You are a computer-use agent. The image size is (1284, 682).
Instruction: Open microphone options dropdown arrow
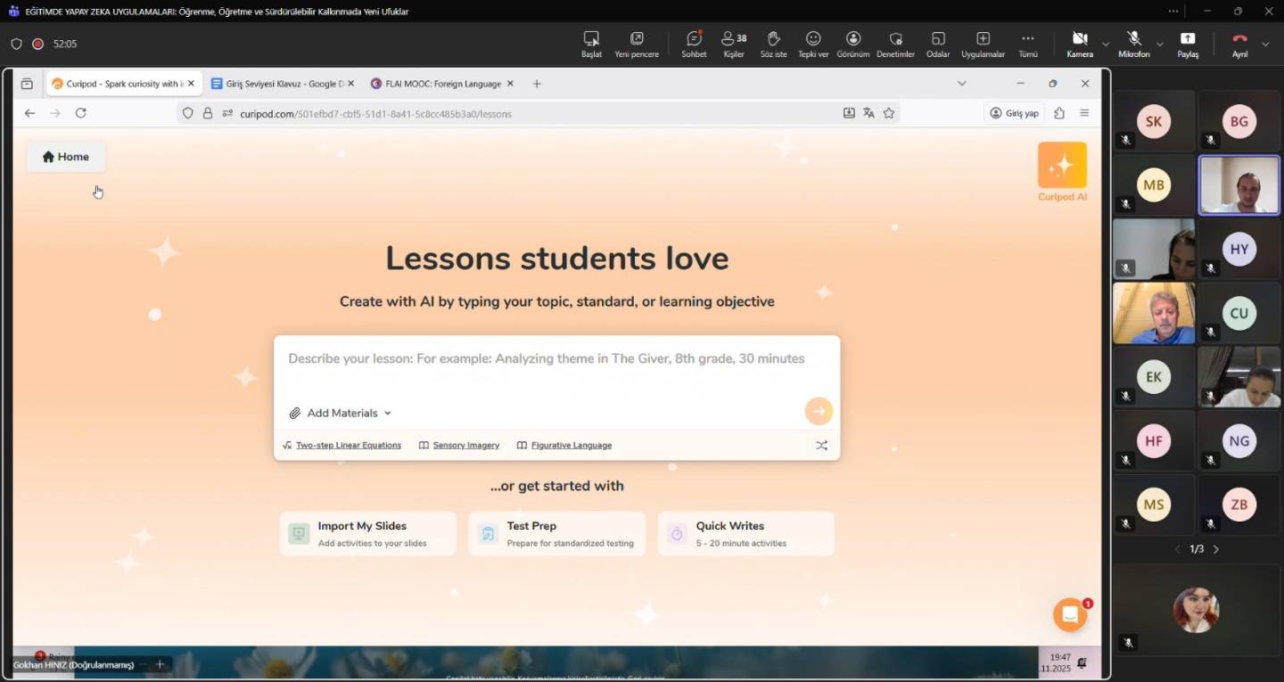coord(1159,44)
